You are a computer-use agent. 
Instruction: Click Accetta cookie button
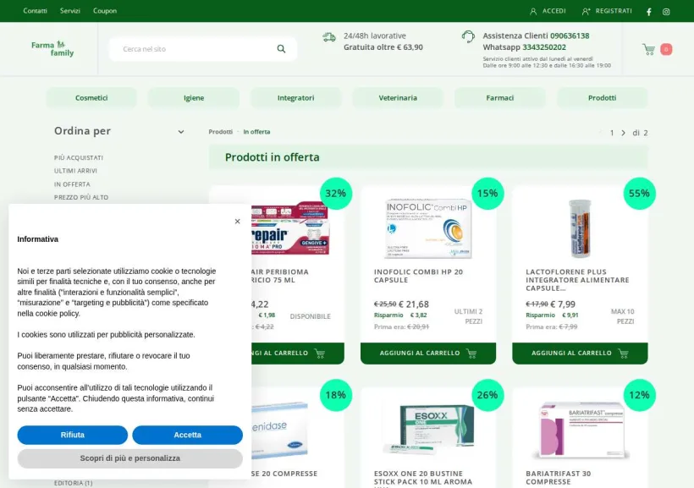[x=187, y=435]
